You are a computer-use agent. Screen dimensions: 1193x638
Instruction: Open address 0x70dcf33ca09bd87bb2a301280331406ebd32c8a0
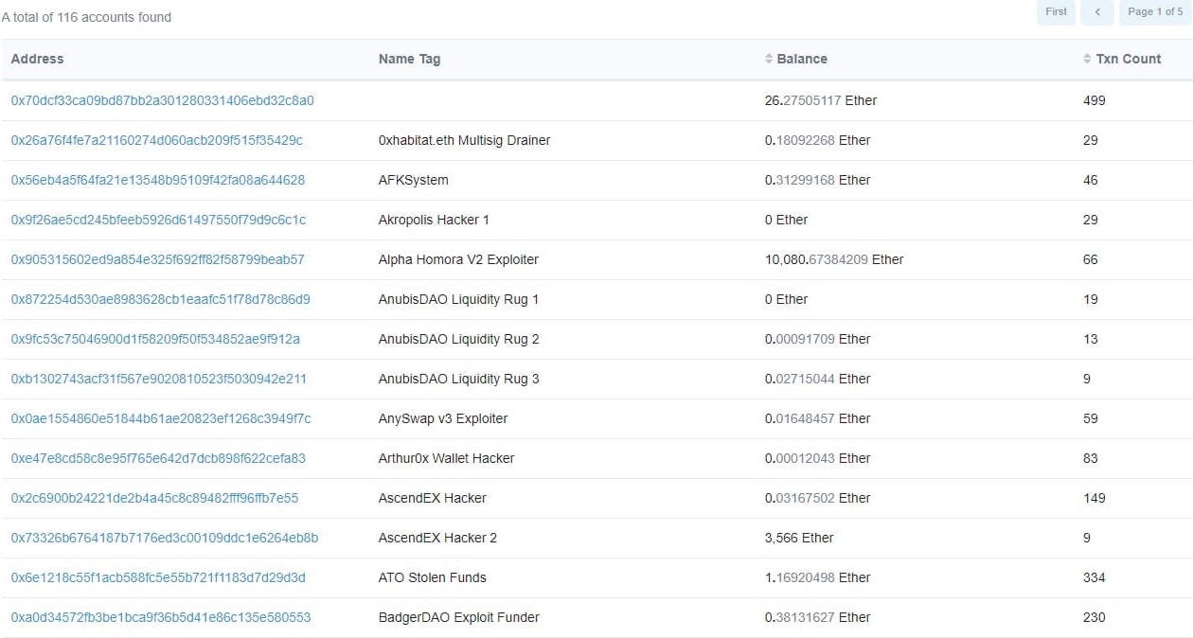(x=162, y=100)
